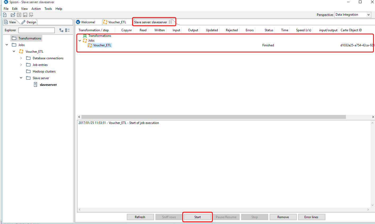
Task: Collapse the Slave server folder
Action: [x=21, y=78]
